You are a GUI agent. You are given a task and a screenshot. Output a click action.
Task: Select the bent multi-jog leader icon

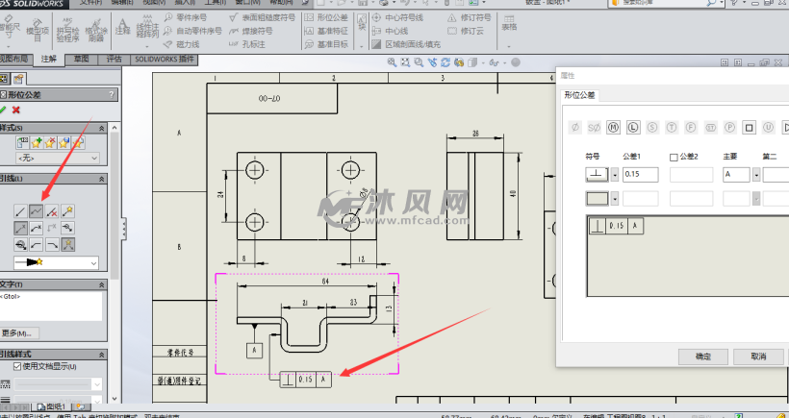36,211
